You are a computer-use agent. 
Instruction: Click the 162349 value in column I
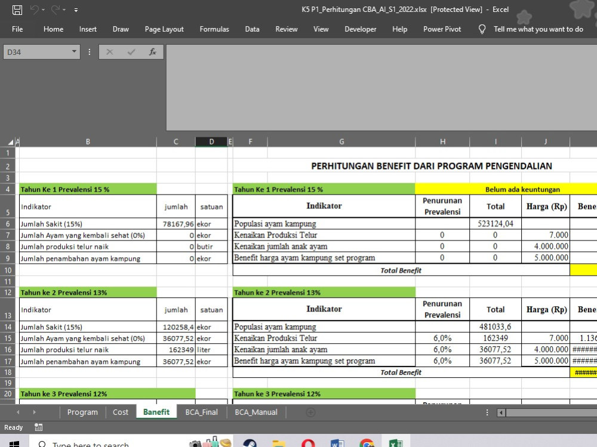(x=496, y=338)
